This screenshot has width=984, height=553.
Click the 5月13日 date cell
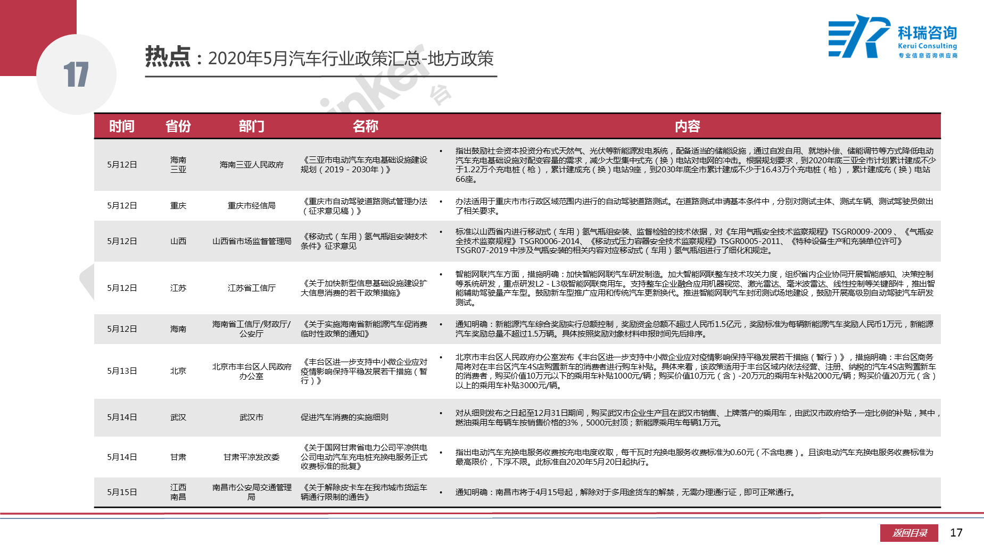click(x=122, y=371)
